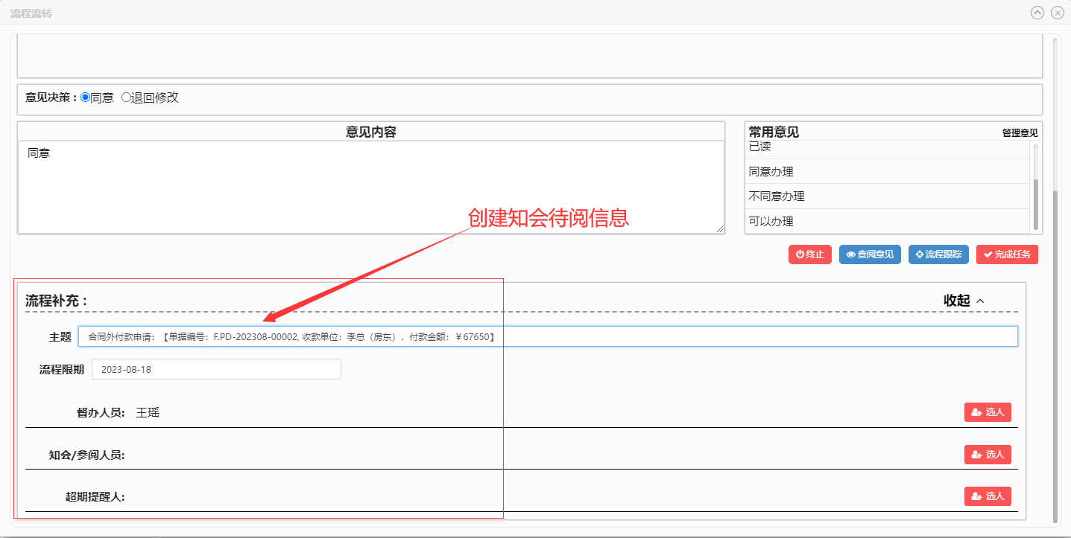
Task: Choose 可以办理 from common opinions
Action: [771, 221]
